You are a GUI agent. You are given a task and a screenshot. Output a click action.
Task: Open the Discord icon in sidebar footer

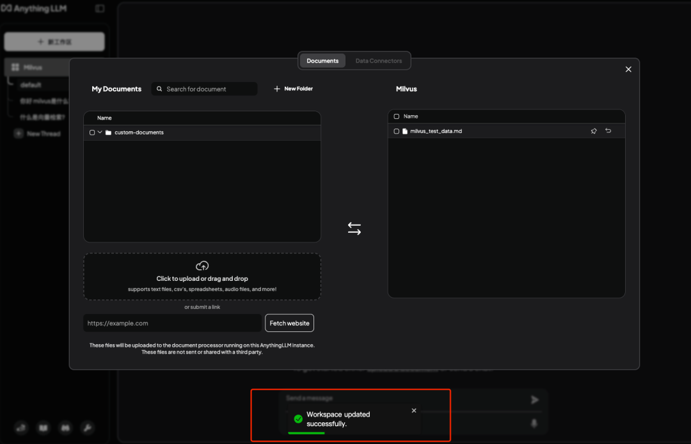65,428
